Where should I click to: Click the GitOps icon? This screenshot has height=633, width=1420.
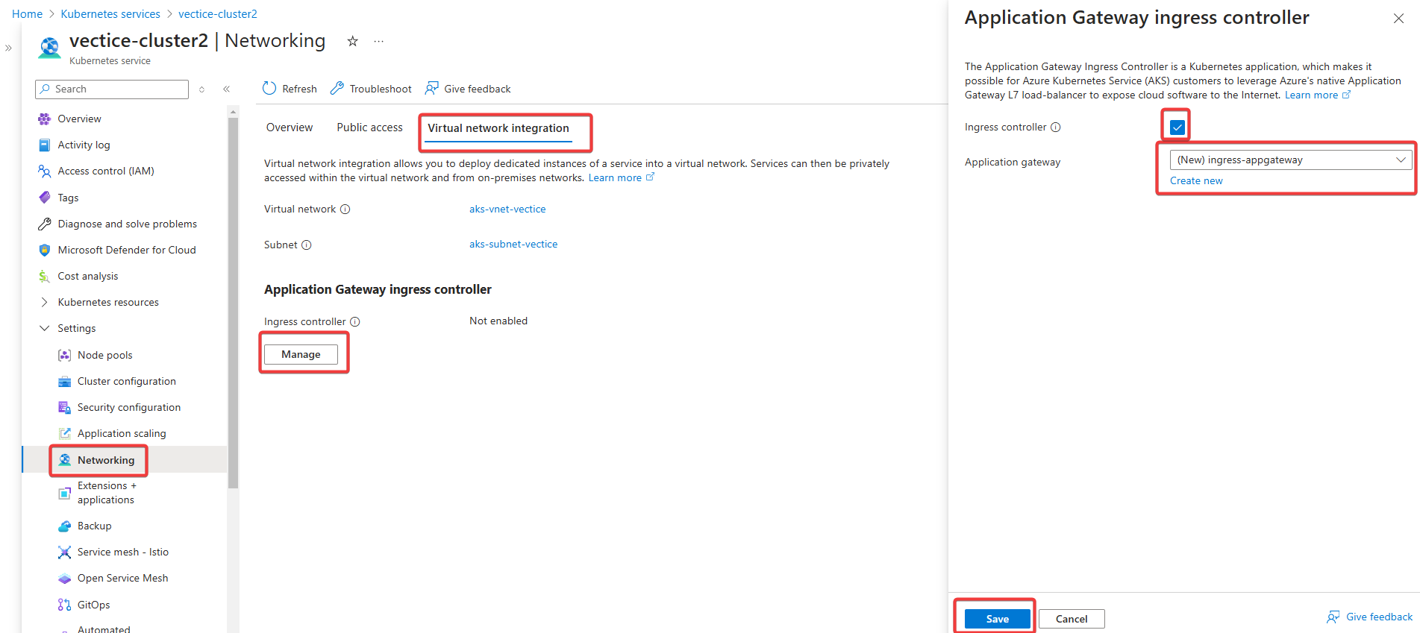coord(65,605)
